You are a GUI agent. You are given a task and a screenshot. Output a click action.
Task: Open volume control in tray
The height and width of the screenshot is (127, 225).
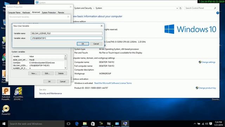(x=207, y=124)
